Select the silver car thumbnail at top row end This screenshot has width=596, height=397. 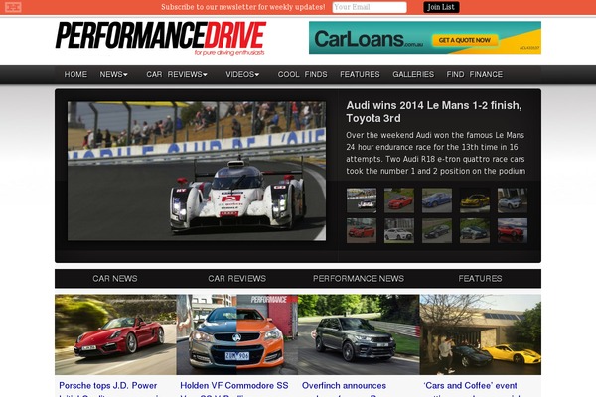513,200
